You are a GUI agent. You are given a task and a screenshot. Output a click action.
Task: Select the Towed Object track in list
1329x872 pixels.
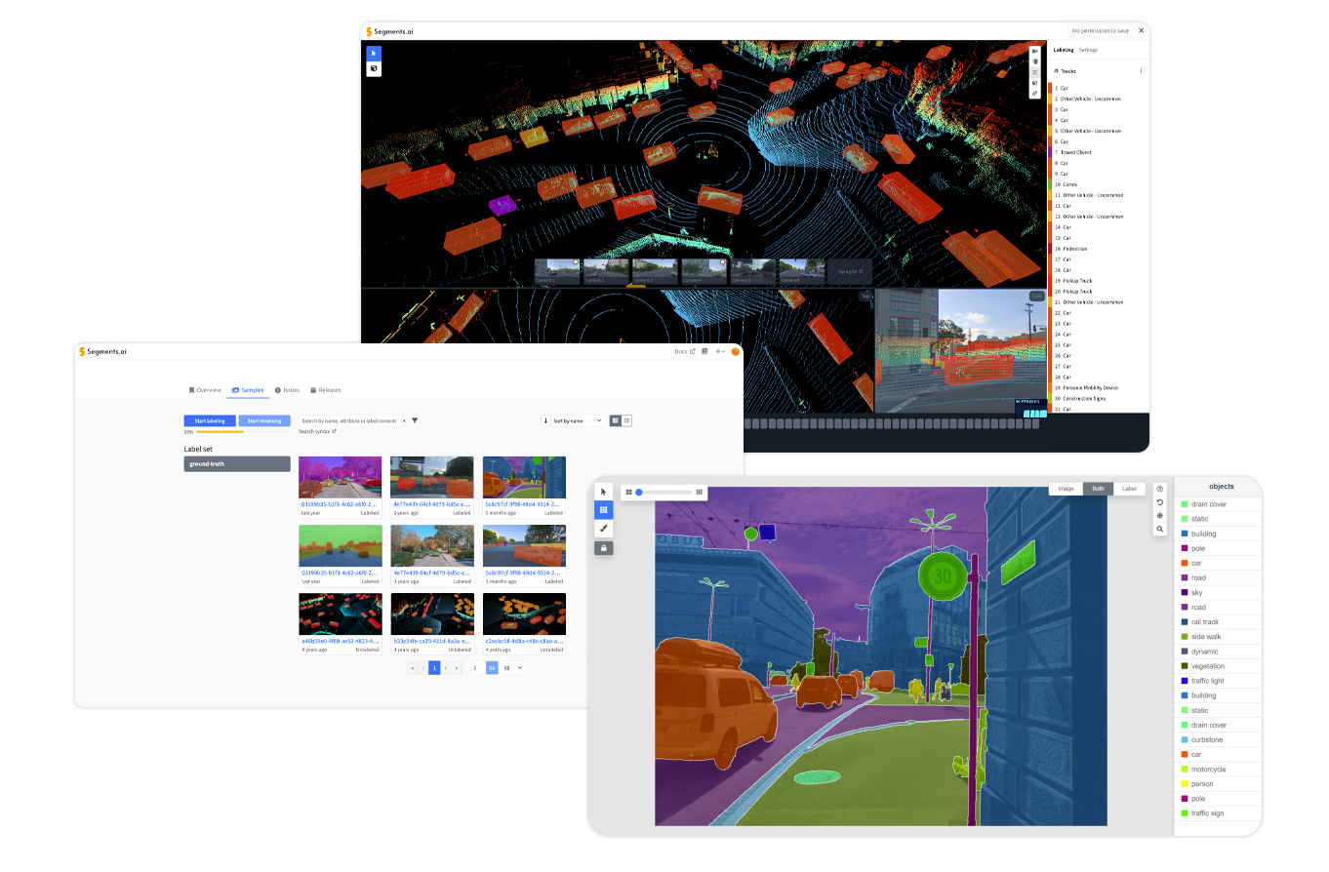coord(1075,152)
